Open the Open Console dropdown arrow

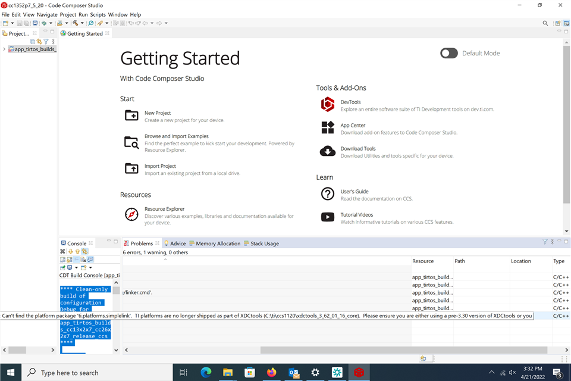(x=90, y=268)
